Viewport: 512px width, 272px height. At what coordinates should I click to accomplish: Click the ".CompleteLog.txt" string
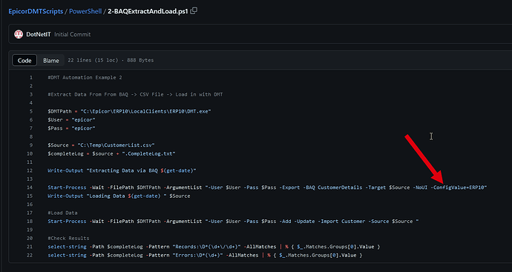tap(149, 153)
